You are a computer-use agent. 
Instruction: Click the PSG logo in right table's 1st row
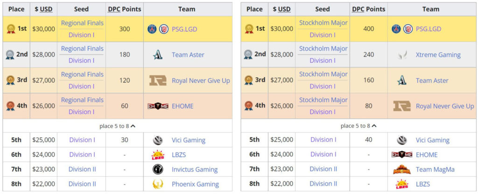coord(396,29)
